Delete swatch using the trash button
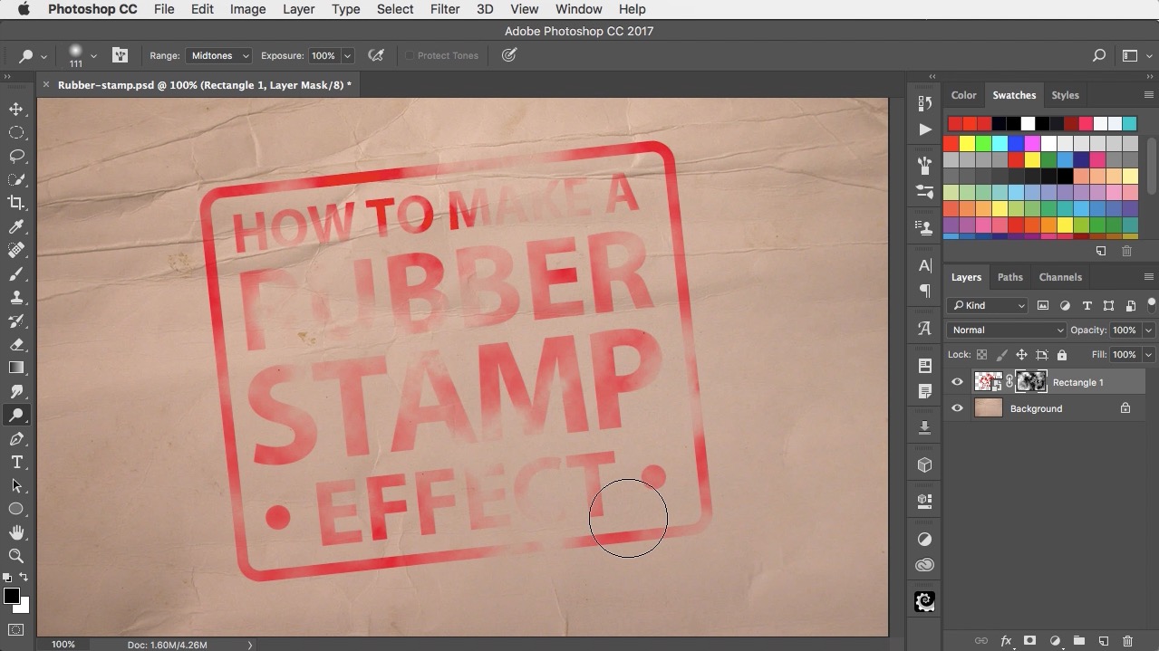Viewport: 1159px width, 651px height. pyautogui.click(x=1127, y=251)
